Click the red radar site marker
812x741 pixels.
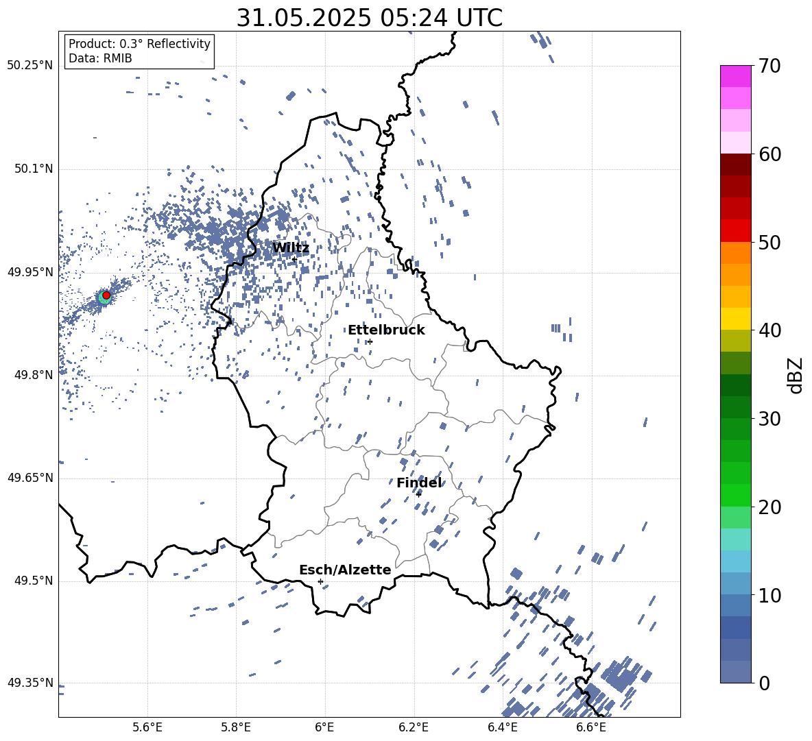pos(106,295)
